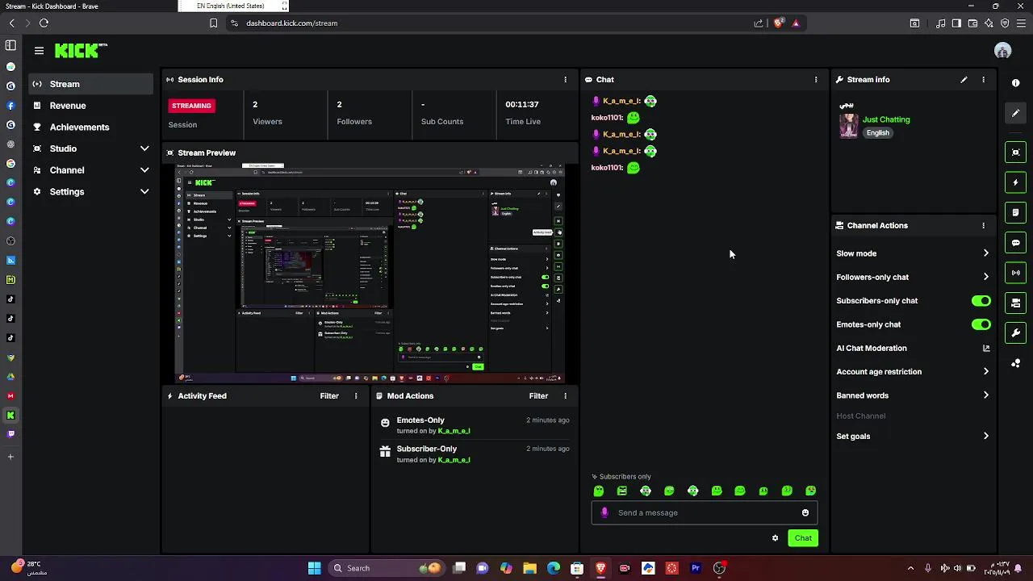1033x581 pixels.
Task: Open AI Chat Moderation external link icon
Action: [x=986, y=349]
